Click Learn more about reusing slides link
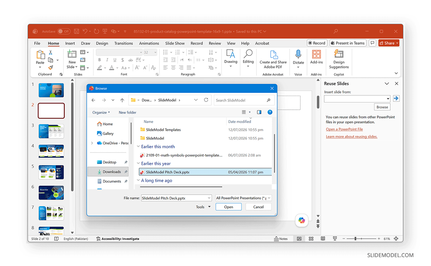Screen dimensions: 431x266 (352, 137)
